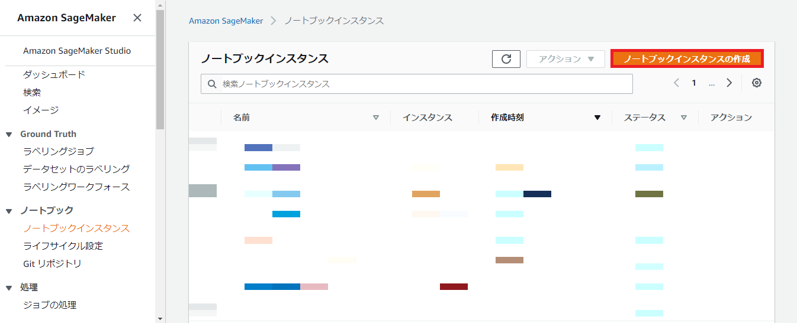Click ノートブックインスタンスの作成 button
This screenshot has width=797, height=323.
[687, 59]
